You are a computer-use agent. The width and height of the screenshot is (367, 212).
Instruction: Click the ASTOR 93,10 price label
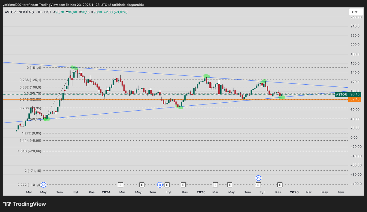[348, 94]
